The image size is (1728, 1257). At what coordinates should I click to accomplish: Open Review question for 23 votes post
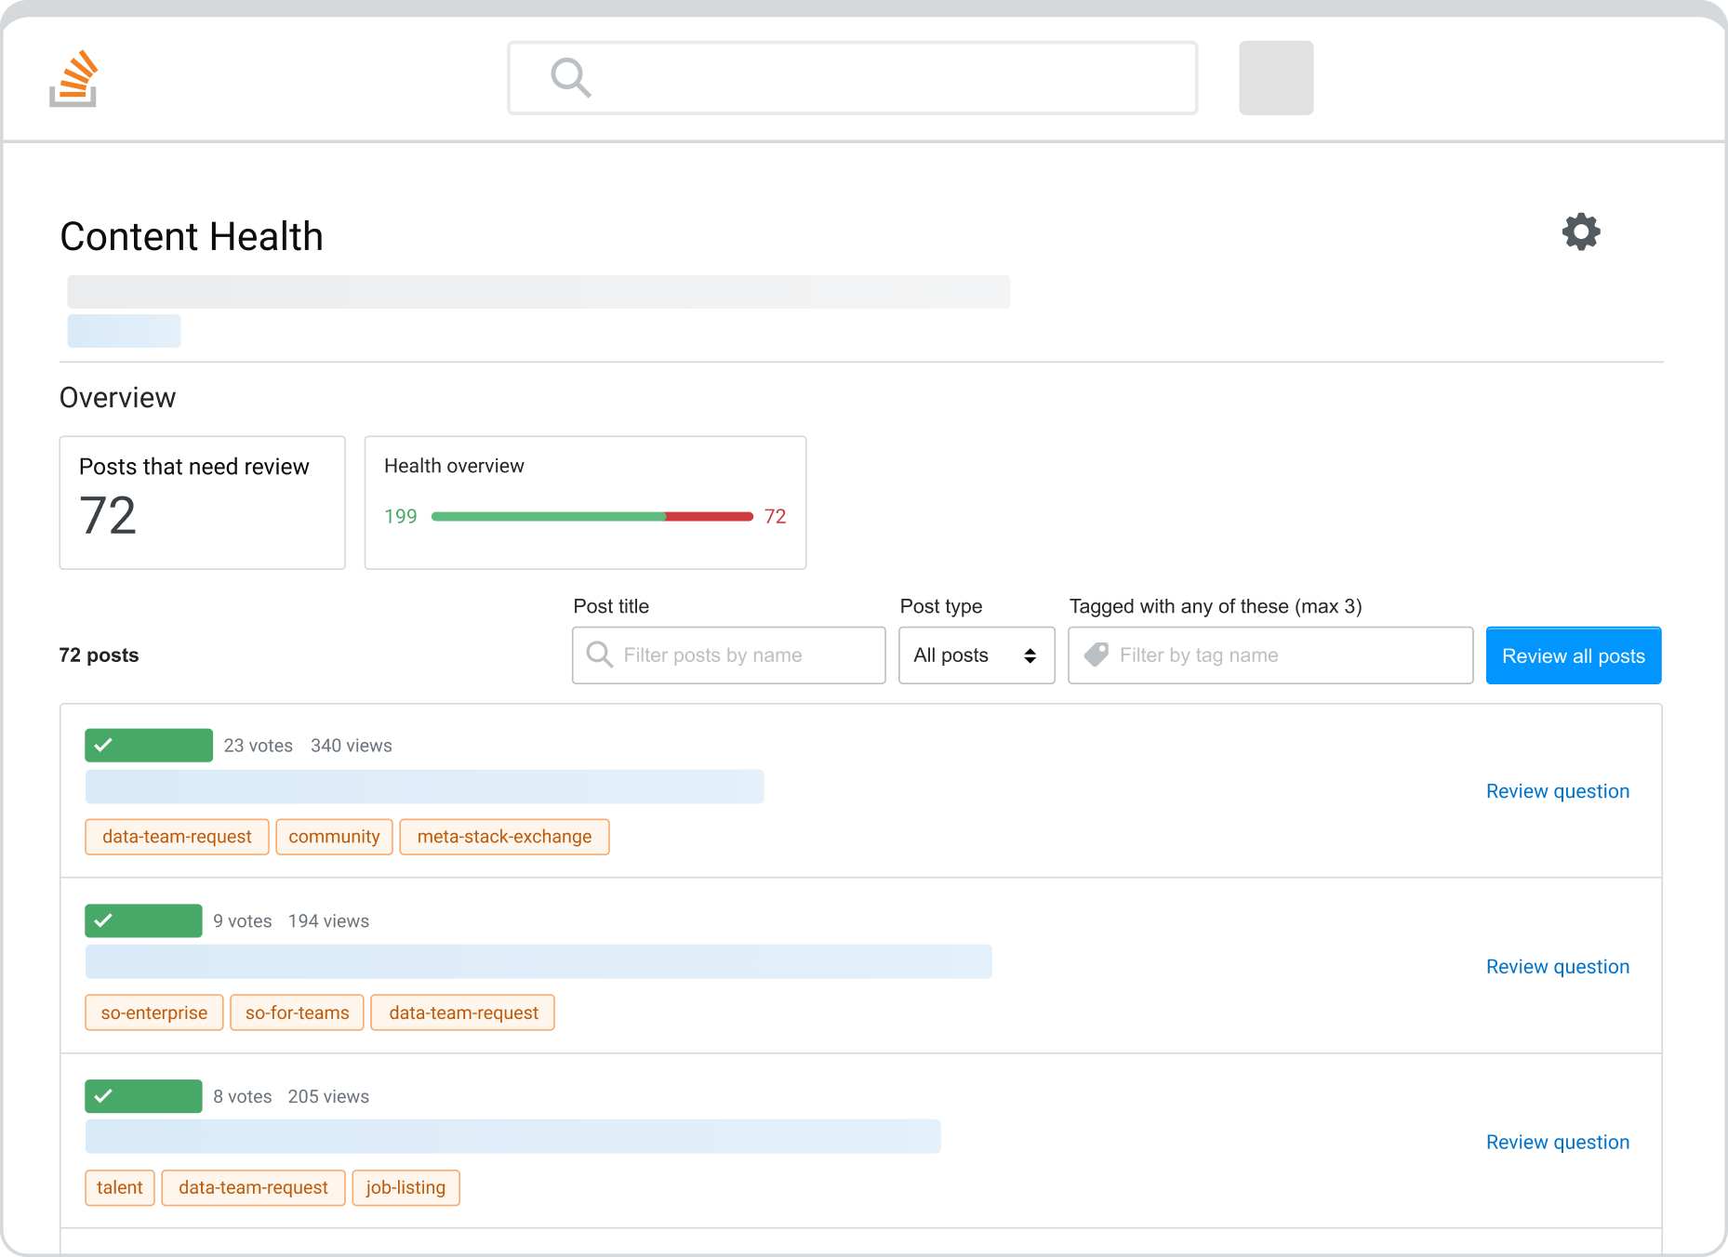pos(1558,791)
